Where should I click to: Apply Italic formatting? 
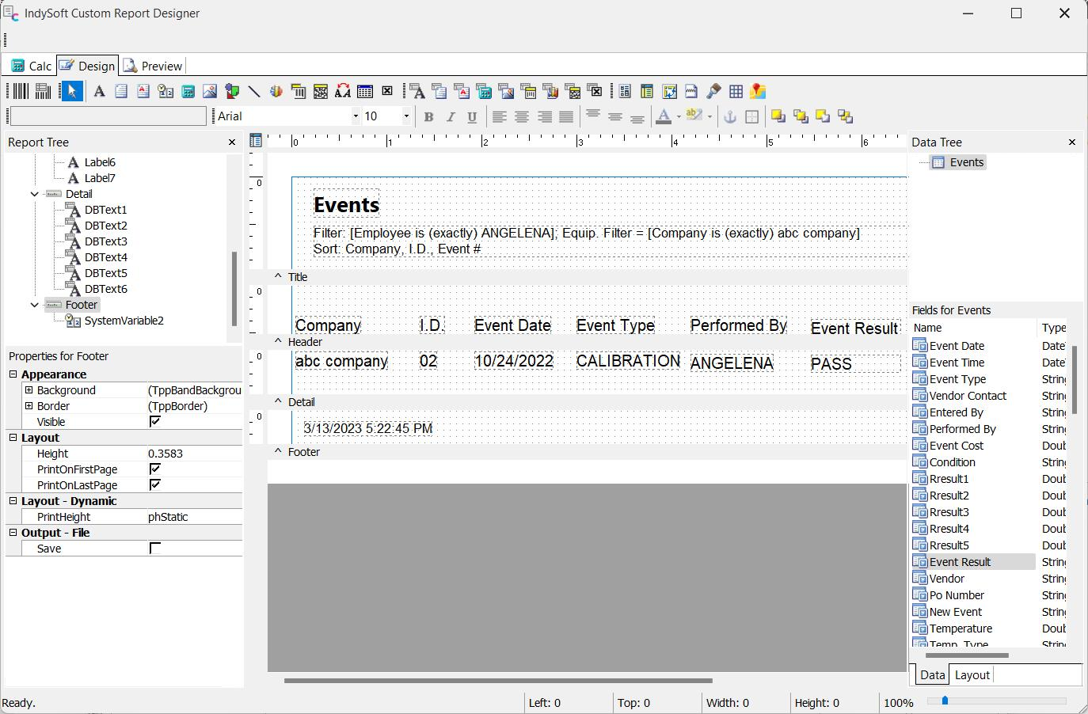click(x=451, y=117)
